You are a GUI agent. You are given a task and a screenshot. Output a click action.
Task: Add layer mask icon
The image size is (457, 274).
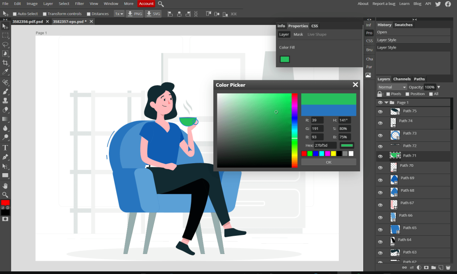click(426, 267)
